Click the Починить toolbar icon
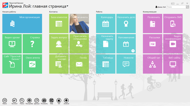This screenshot has width=190, height=106. coord(44,101)
